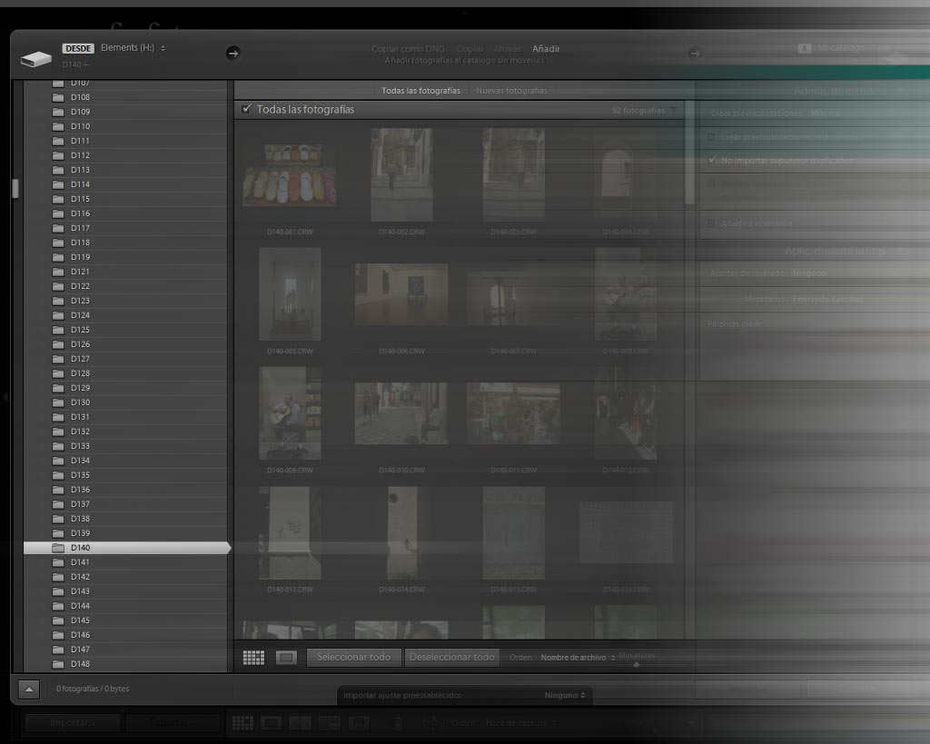
Task: Click folder icon for D108
Action: point(58,97)
